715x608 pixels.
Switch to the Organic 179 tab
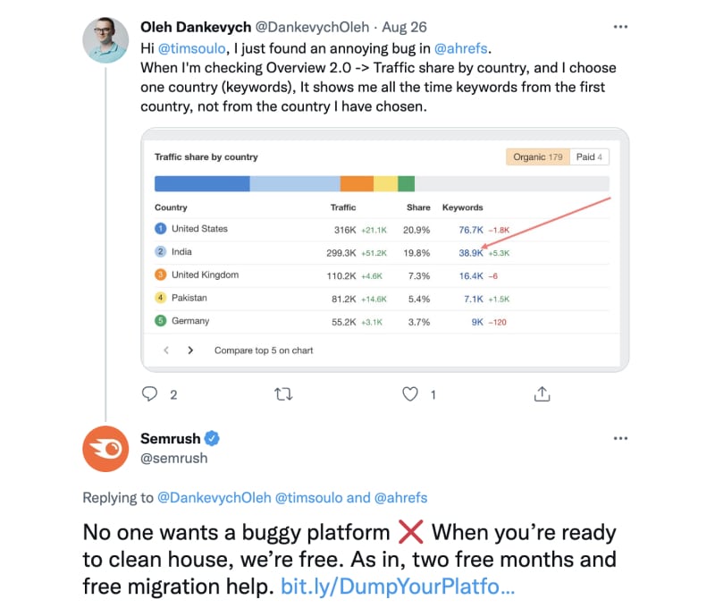(x=538, y=156)
